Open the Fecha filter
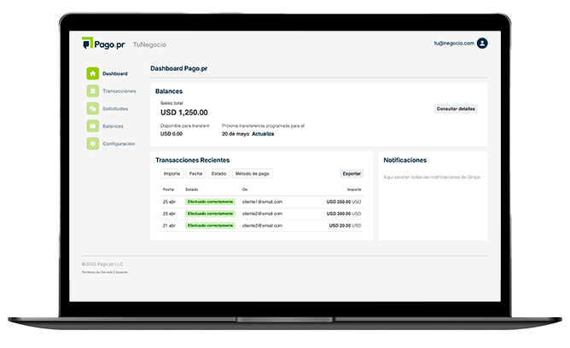Image resolution: width=570 pixels, height=348 pixels. click(x=195, y=173)
